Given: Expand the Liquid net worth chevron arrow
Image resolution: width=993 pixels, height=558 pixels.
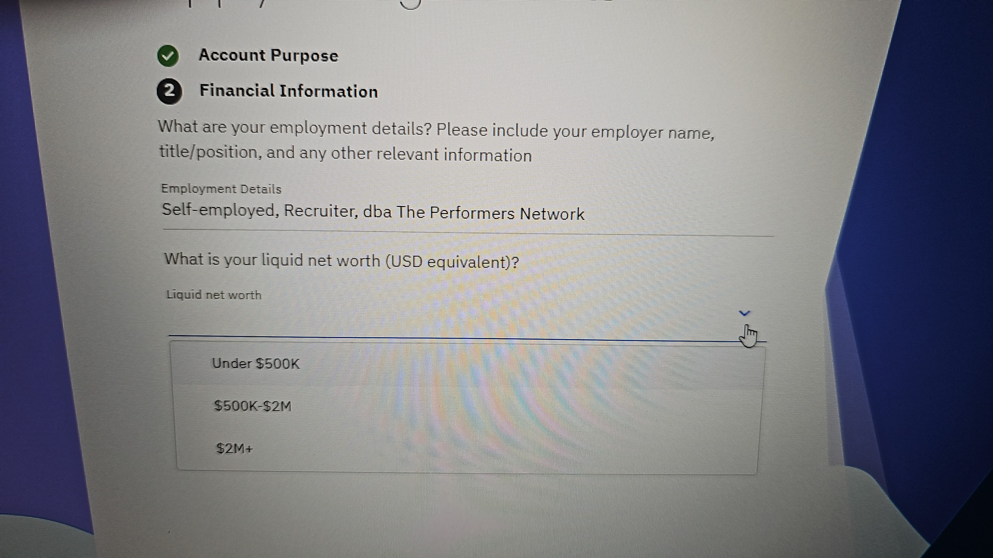Looking at the screenshot, I should [x=744, y=314].
